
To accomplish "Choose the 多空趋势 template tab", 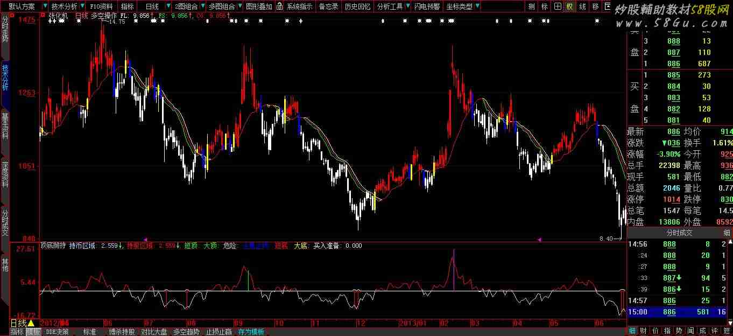I will tap(186, 332).
